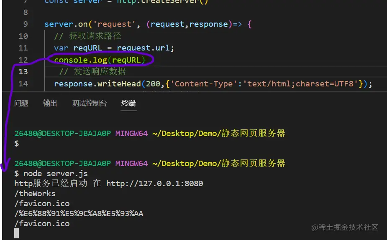Open the 输出 (Output) panel tab

[x=50, y=103]
